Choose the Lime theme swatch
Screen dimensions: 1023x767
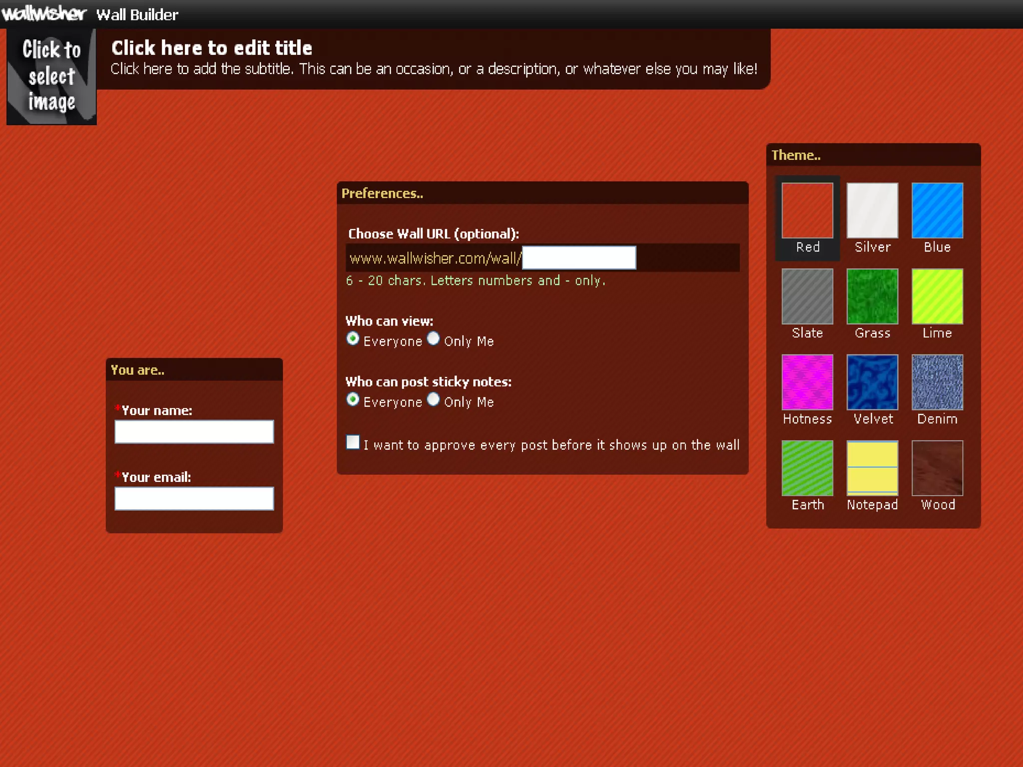pyautogui.click(x=937, y=297)
